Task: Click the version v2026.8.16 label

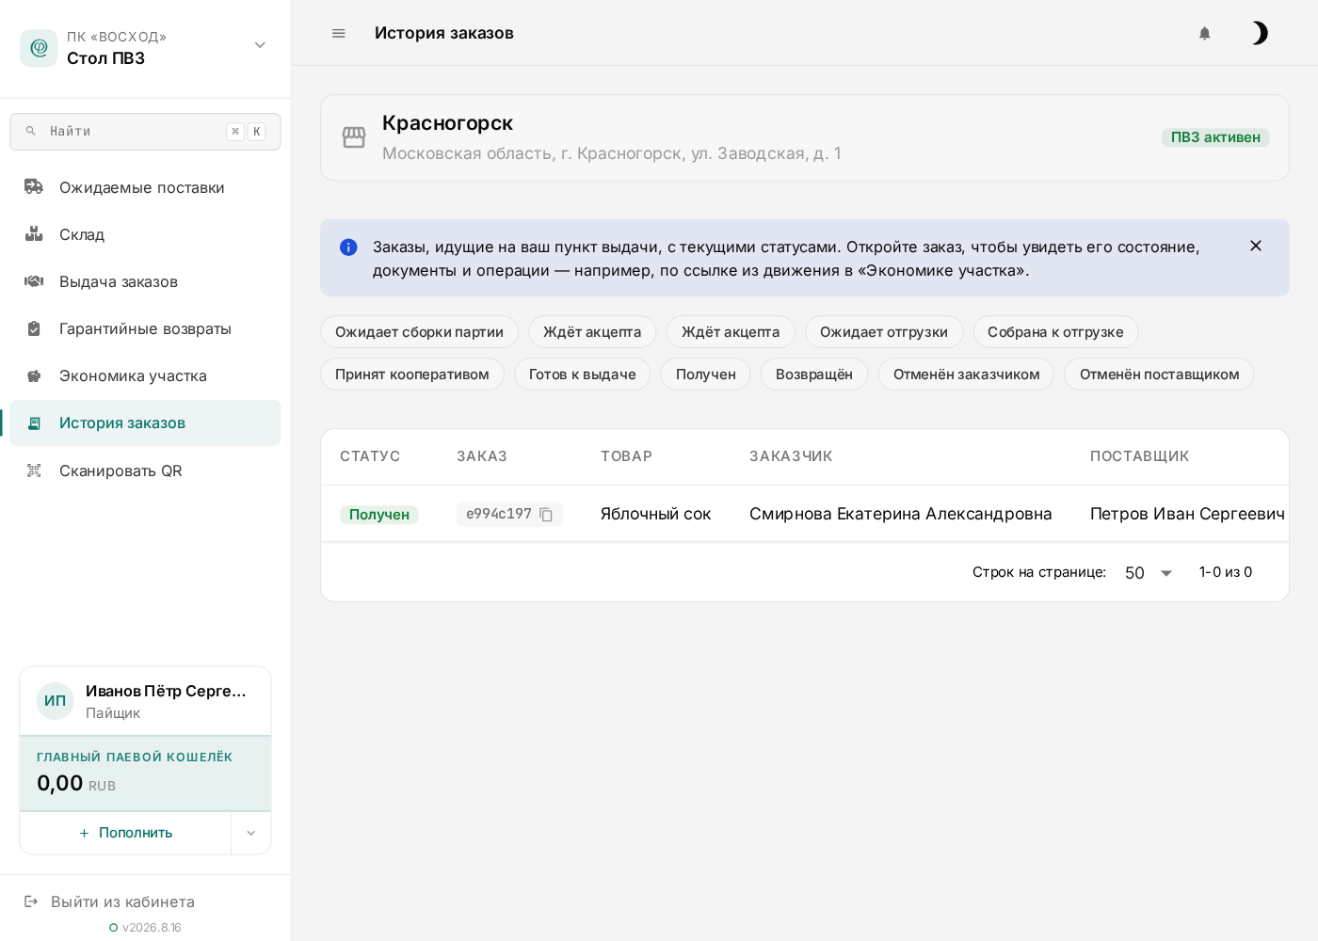Action: pyautogui.click(x=152, y=928)
